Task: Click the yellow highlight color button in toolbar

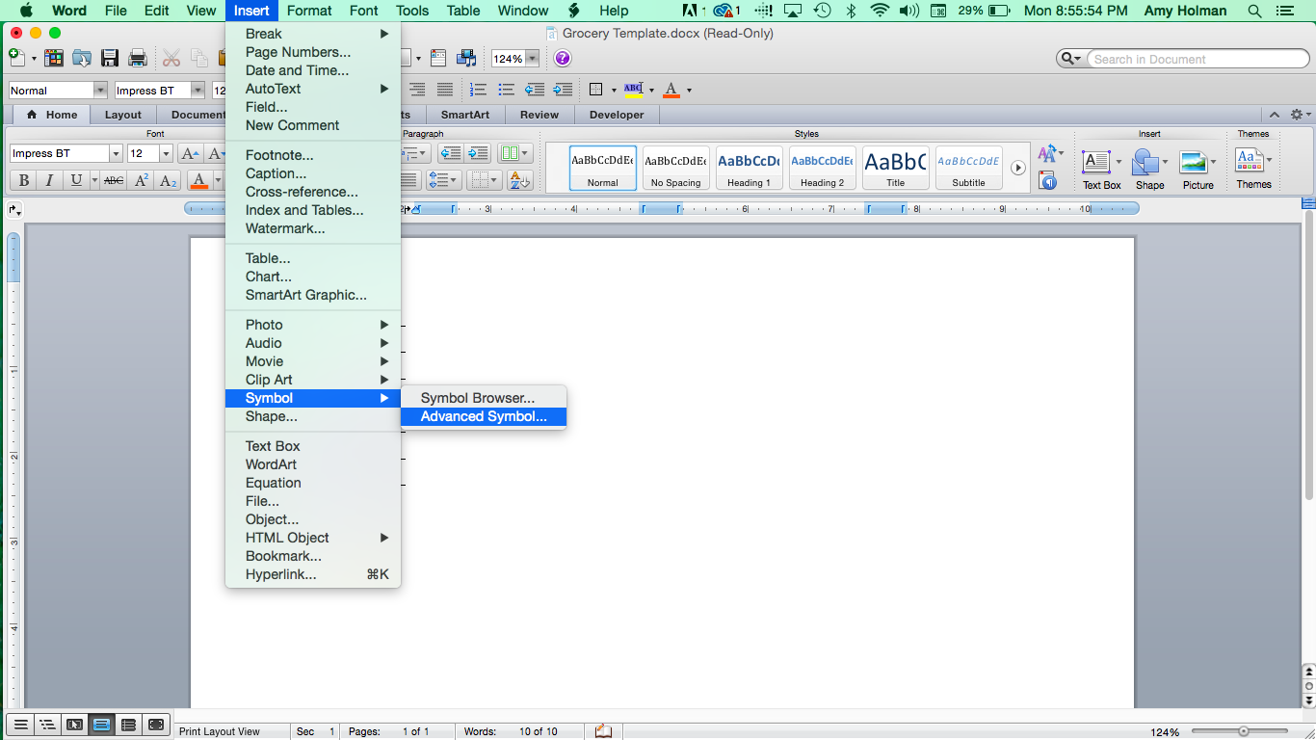Action: click(x=633, y=90)
